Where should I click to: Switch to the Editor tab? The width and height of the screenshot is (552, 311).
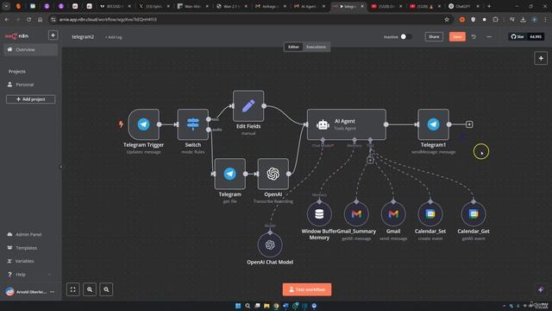pyautogui.click(x=293, y=47)
